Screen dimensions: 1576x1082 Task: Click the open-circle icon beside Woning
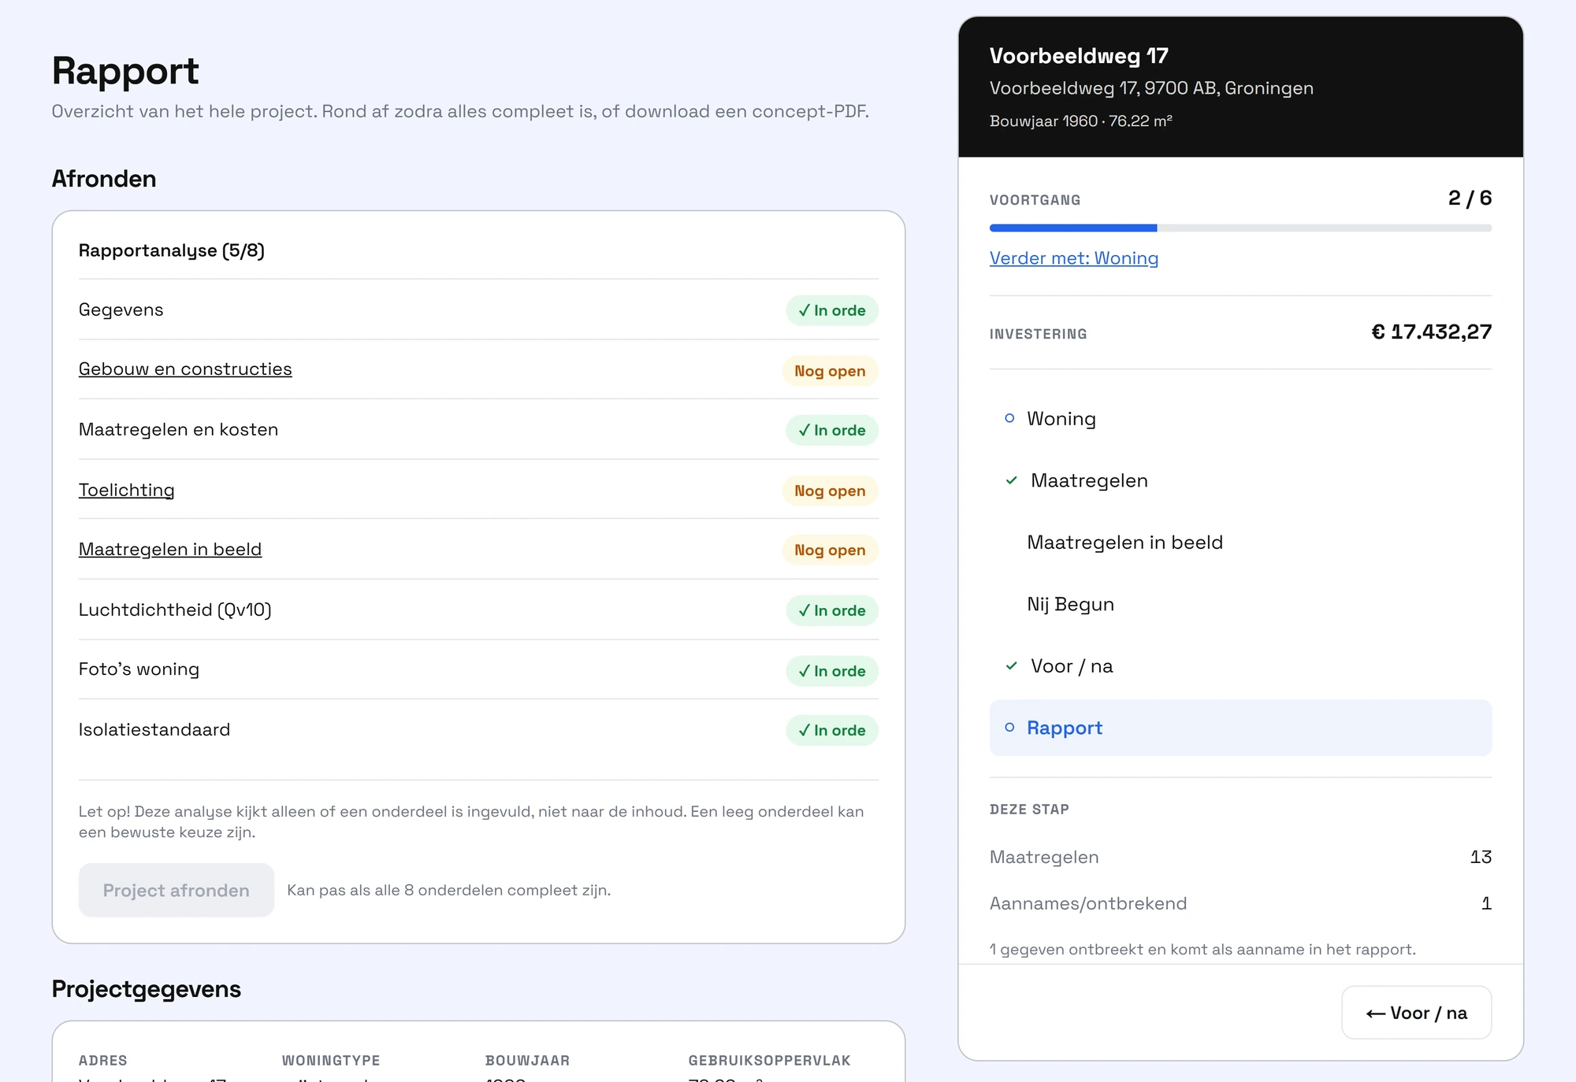pos(1009,418)
